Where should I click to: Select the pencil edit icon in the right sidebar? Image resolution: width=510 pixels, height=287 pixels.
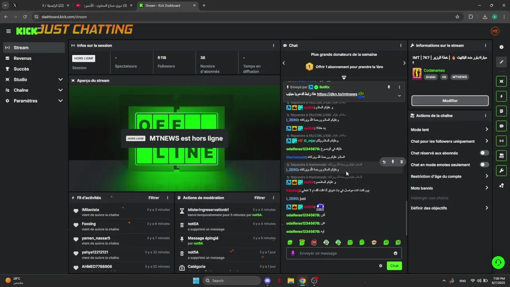click(501, 62)
